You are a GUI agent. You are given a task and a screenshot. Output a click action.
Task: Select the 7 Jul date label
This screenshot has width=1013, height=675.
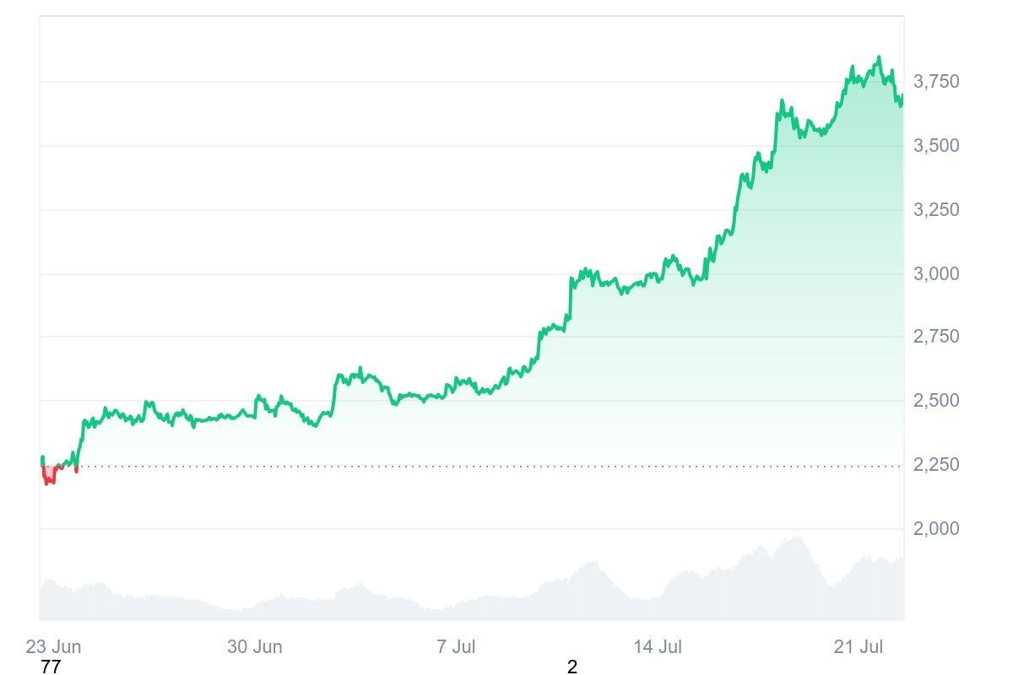pyautogui.click(x=456, y=647)
